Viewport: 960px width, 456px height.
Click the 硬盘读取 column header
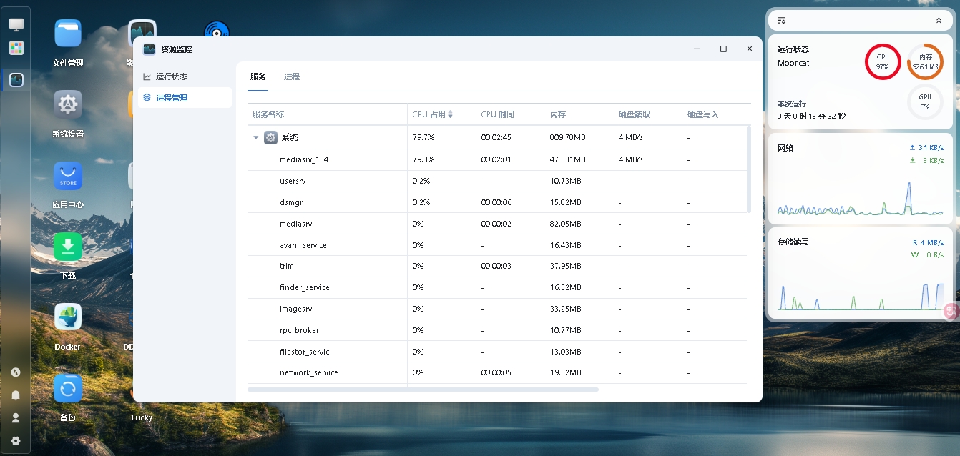(635, 114)
